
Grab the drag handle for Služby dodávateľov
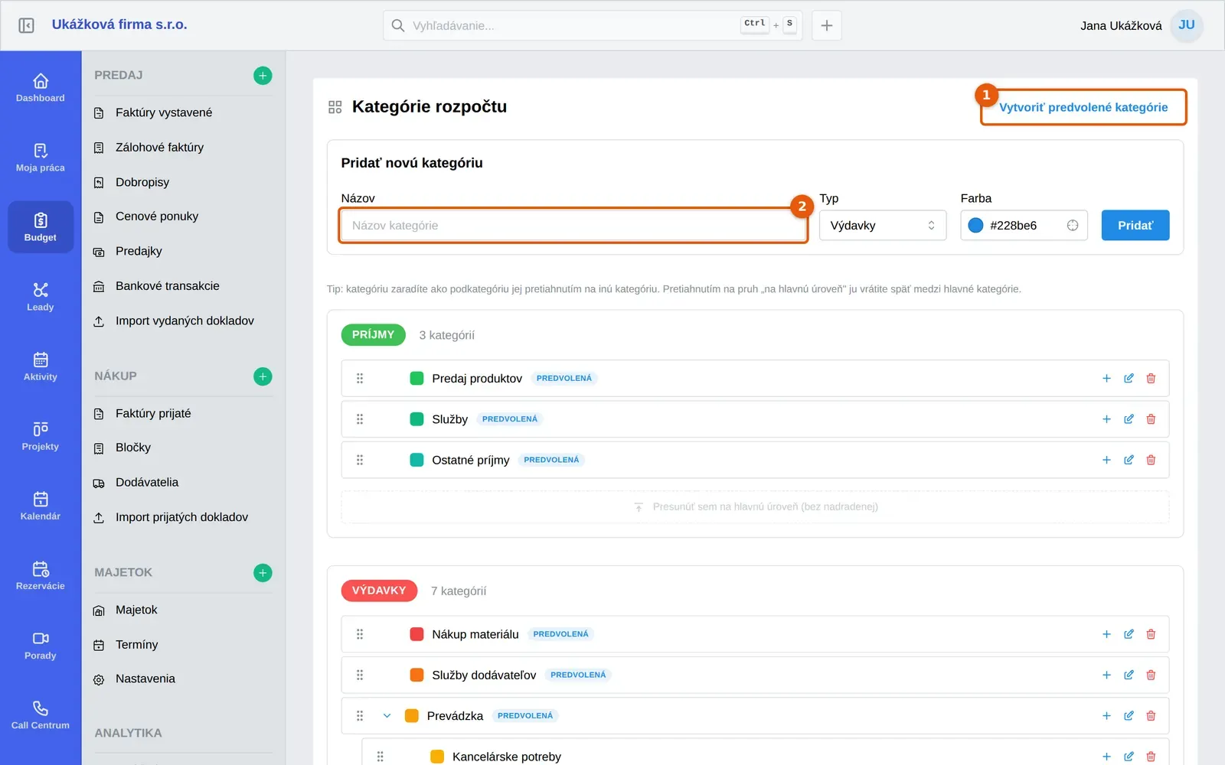[360, 675]
